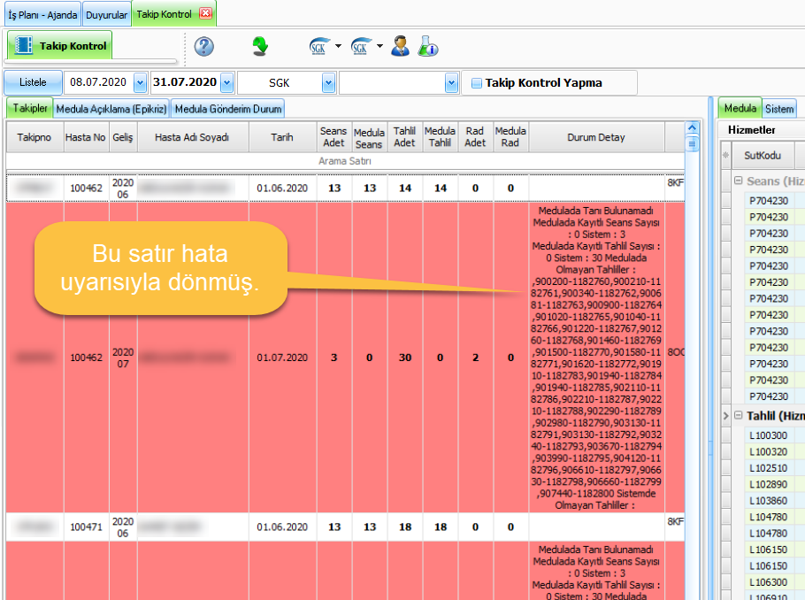Viewport: 805px width, 600px height.
Task: Click the person user icon in toolbar
Action: [400, 46]
